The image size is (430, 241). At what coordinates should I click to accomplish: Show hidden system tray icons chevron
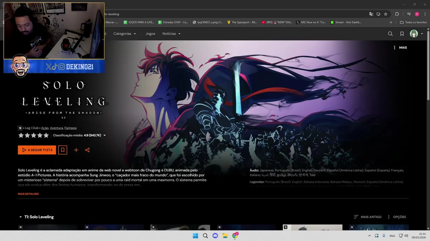click(369, 236)
